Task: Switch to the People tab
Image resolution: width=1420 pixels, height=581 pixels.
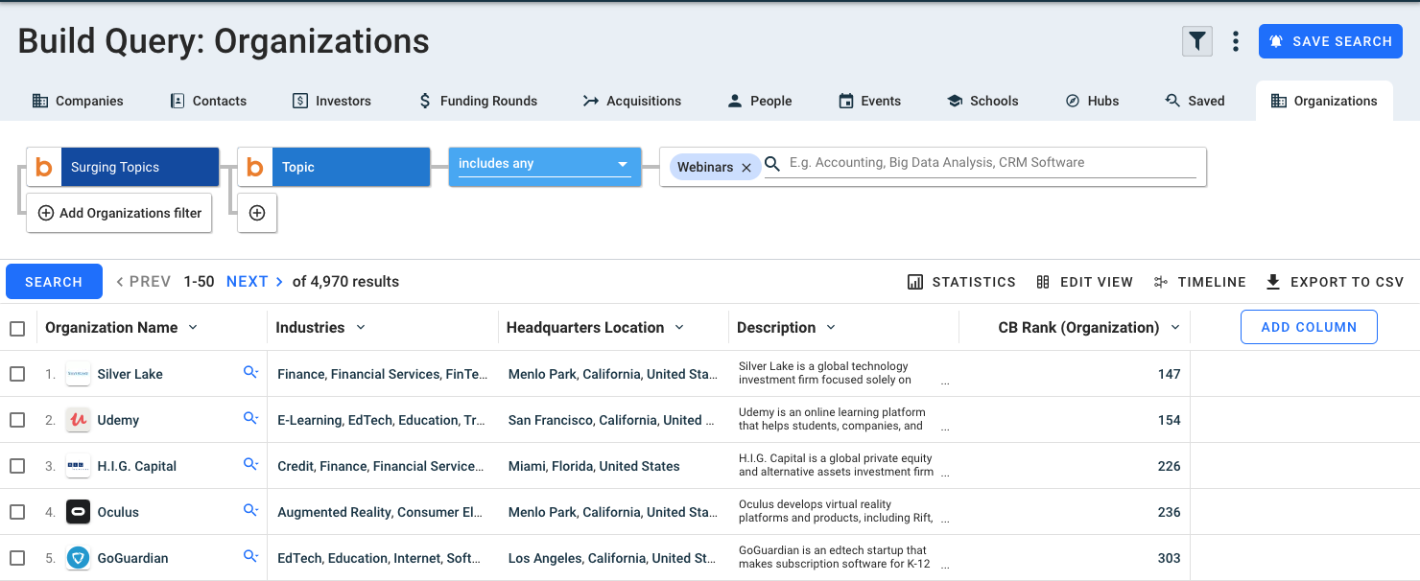Action: point(760,101)
